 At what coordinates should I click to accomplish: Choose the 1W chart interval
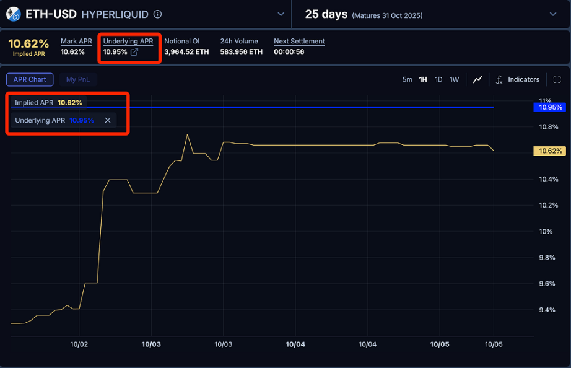tap(455, 79)
